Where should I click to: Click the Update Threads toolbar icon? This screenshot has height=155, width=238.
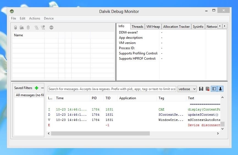(36, 27)
